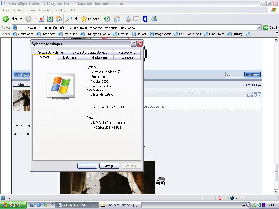Click the Messenger quick launch icon
This screenshot has width=279, height=209.
pos(45,205)
